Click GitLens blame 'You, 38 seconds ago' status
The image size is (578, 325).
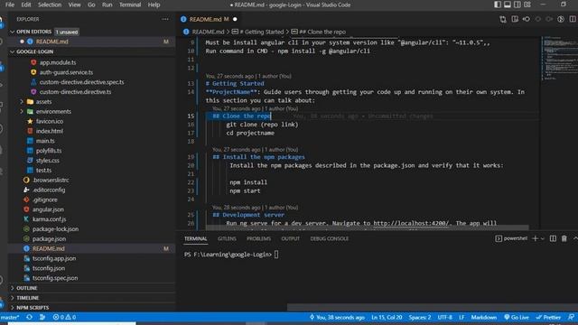click(337, 317)
